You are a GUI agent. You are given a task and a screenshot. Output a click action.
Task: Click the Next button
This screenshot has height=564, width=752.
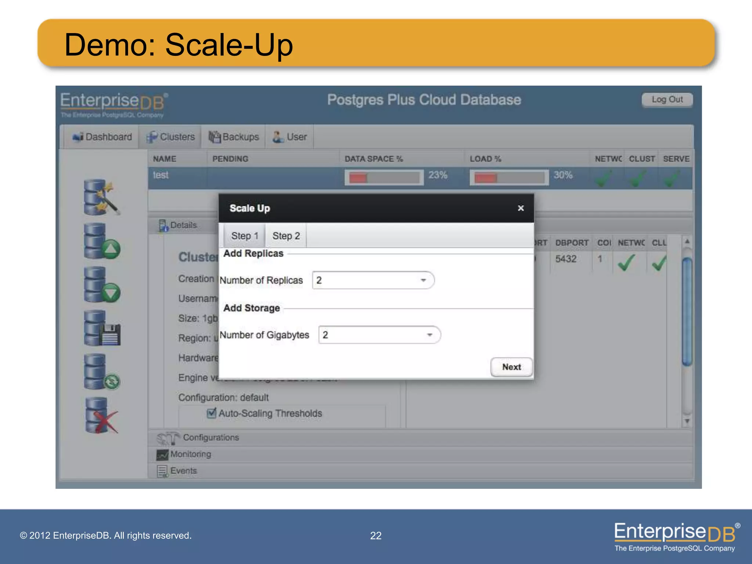click(x=511, y=367)
